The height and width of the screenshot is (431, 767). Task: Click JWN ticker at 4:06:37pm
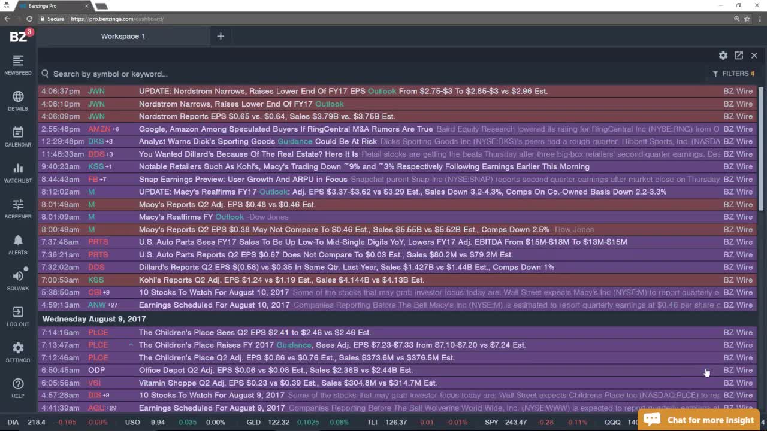(96, 91)
